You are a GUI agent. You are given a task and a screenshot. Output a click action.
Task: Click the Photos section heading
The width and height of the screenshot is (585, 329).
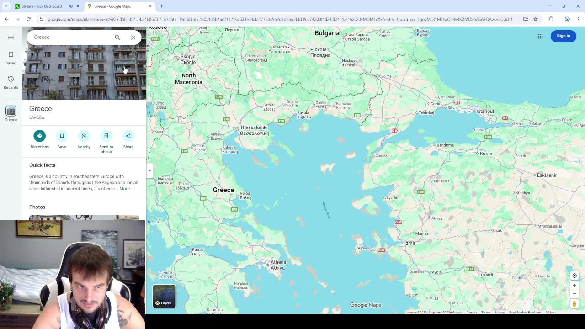37,207
